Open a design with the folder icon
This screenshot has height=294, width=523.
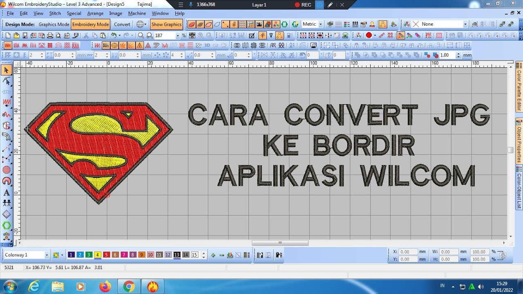click(x=17, y=36)
